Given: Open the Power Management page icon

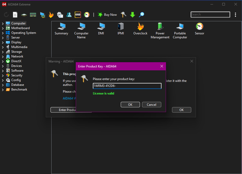Looking at the screenshot, I should tap(160, 31).
